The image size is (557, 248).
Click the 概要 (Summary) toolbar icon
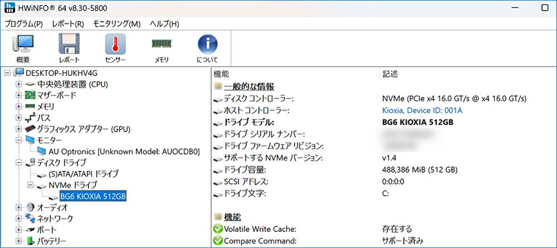pos(23,48)
